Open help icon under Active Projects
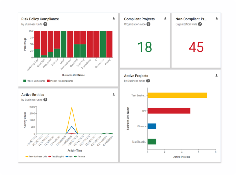Viewport: 236px width, 175px height. [x=148, y=81]
